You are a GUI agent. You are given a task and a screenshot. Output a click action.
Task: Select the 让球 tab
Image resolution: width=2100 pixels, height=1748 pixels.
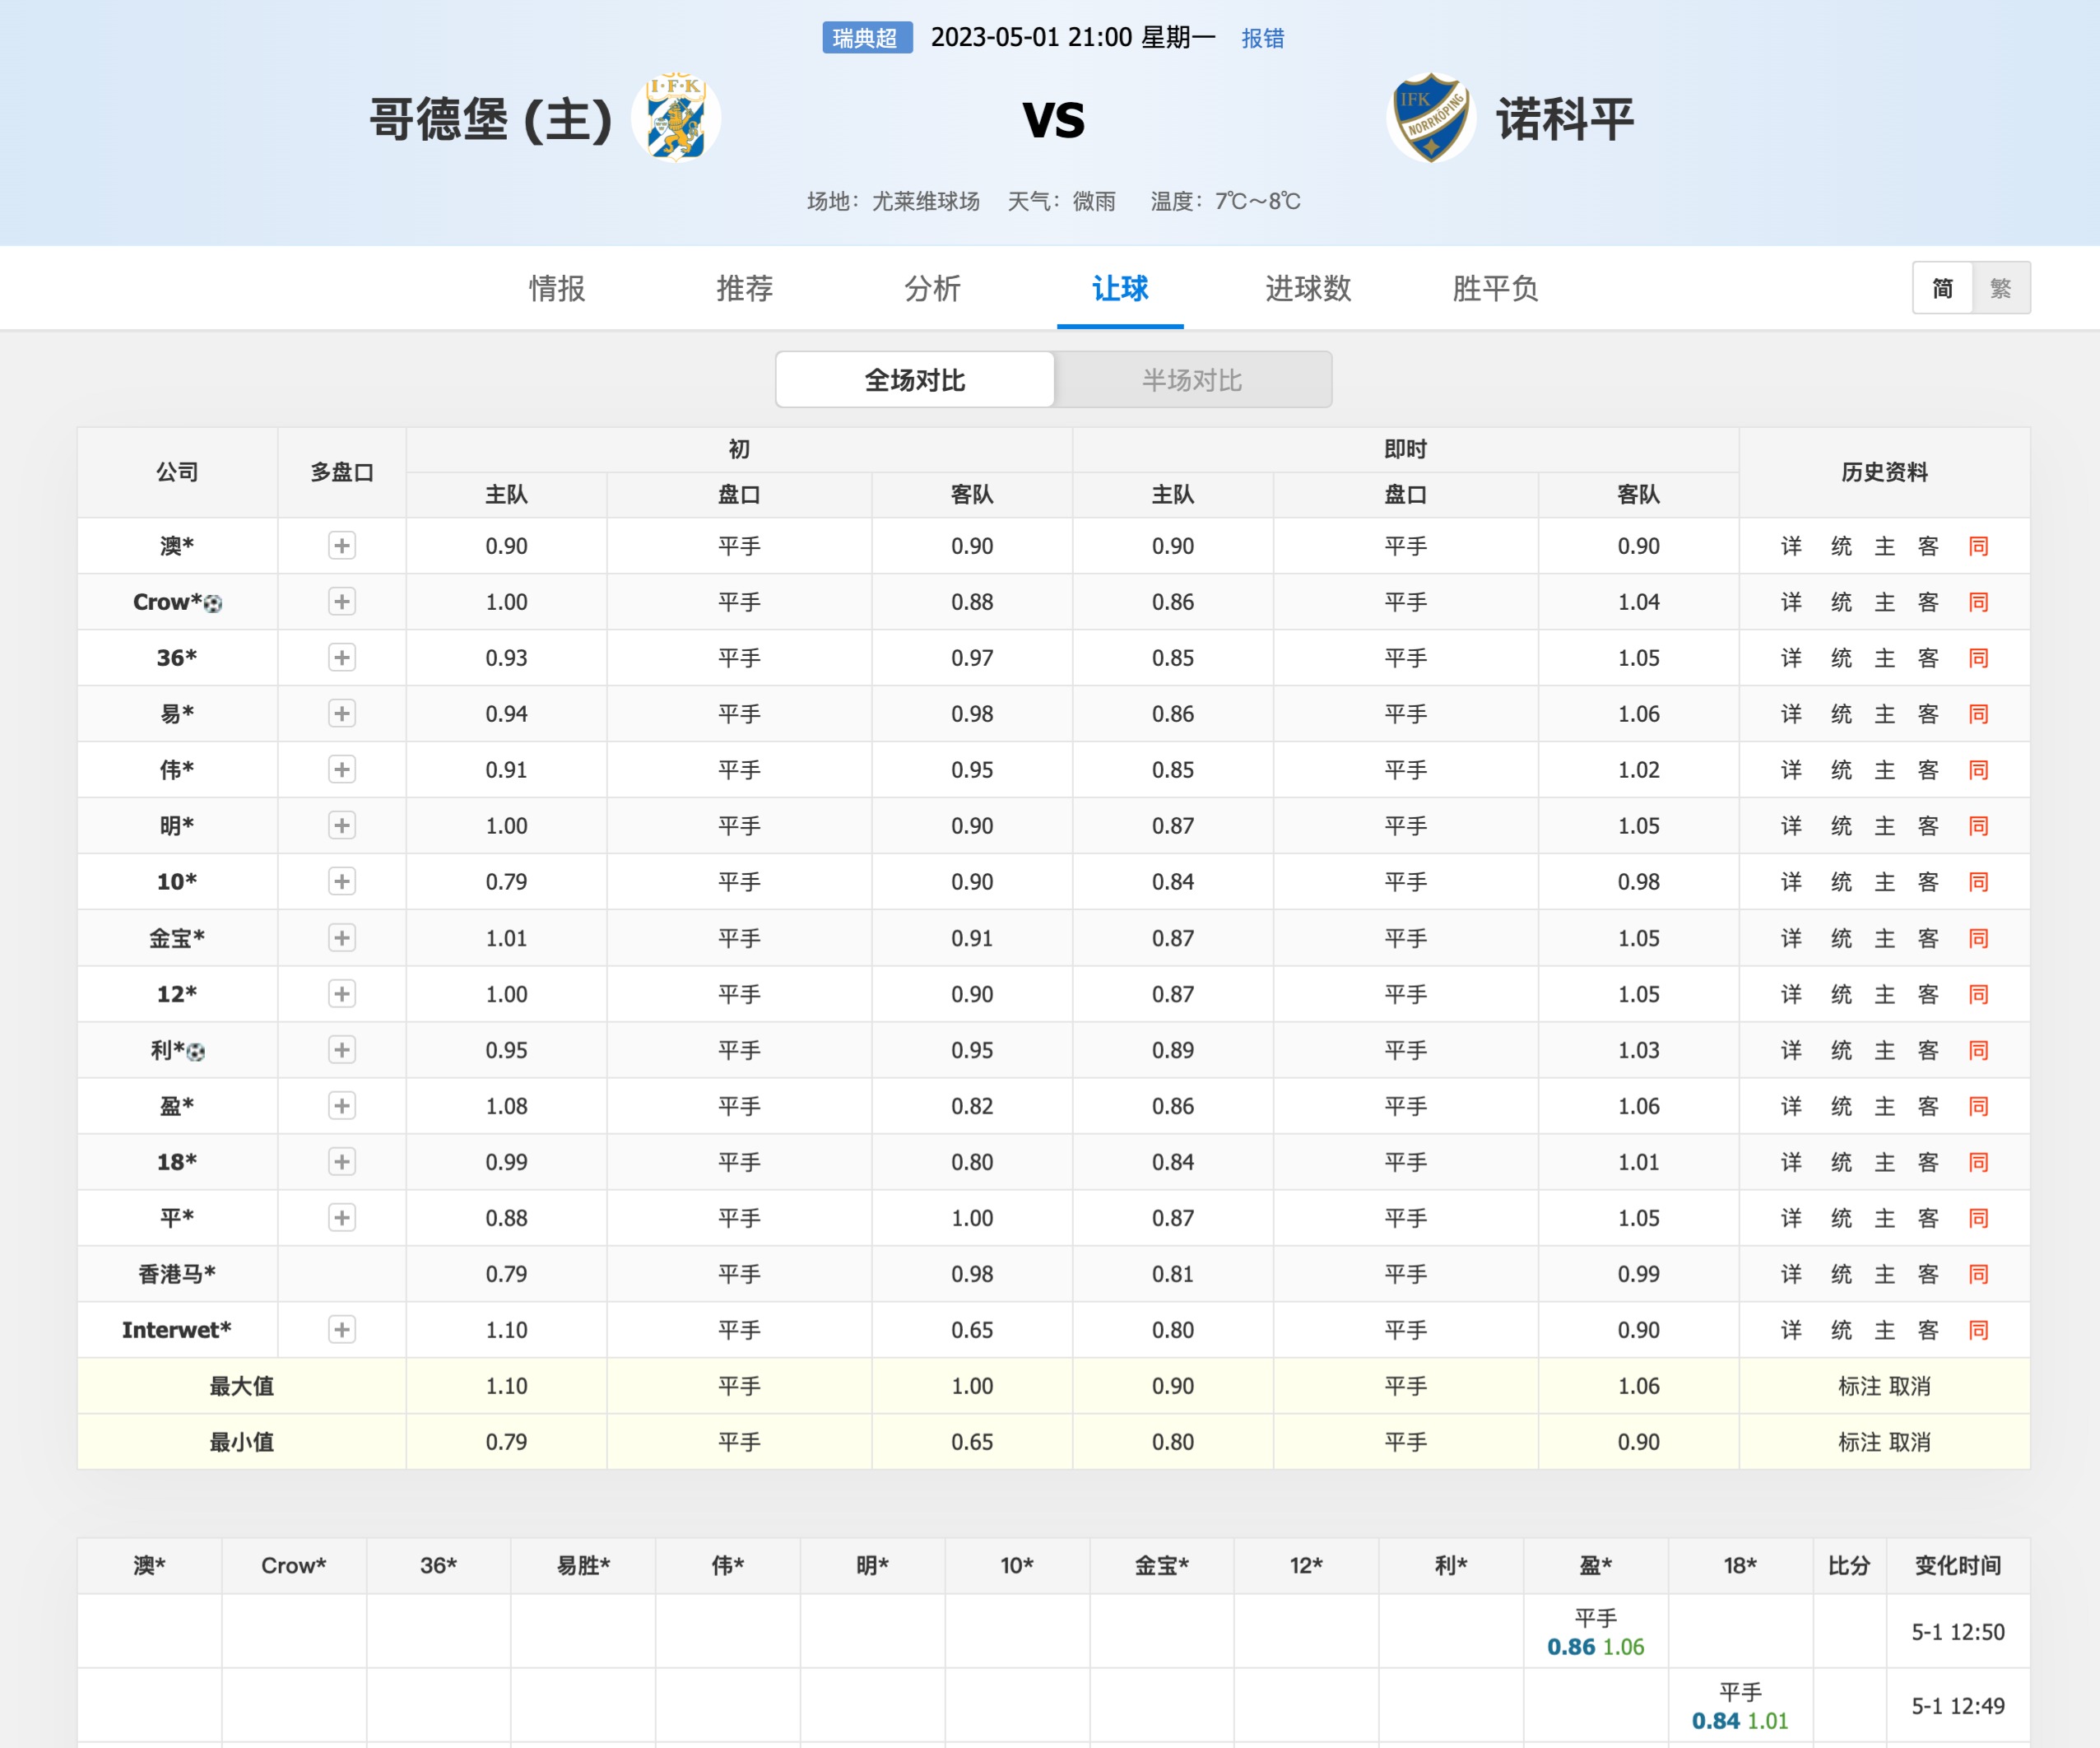point(1120,288)
